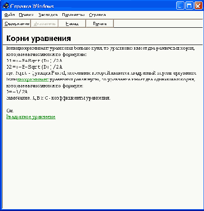The height and width of the screenshot is (211, 204).
Task: Click the help book icon in title bar
Action: (6, 5)
